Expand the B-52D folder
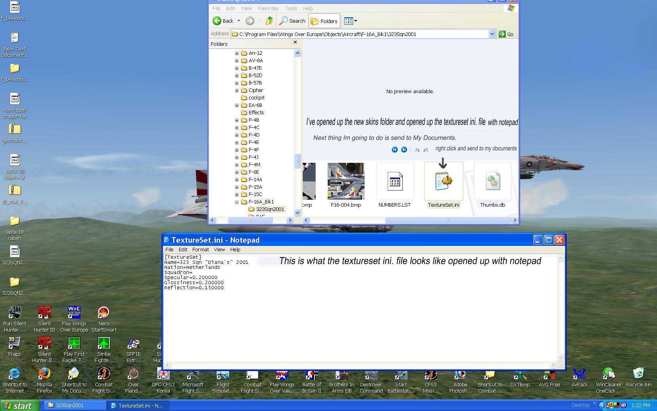 237,76
